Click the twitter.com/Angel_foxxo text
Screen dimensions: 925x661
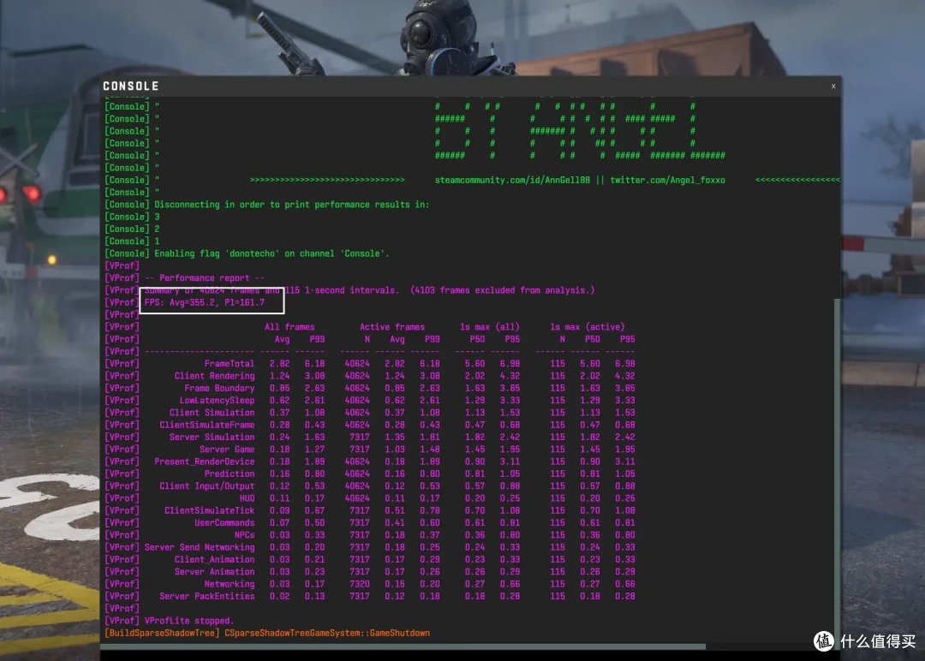click(x=667, y=180)
